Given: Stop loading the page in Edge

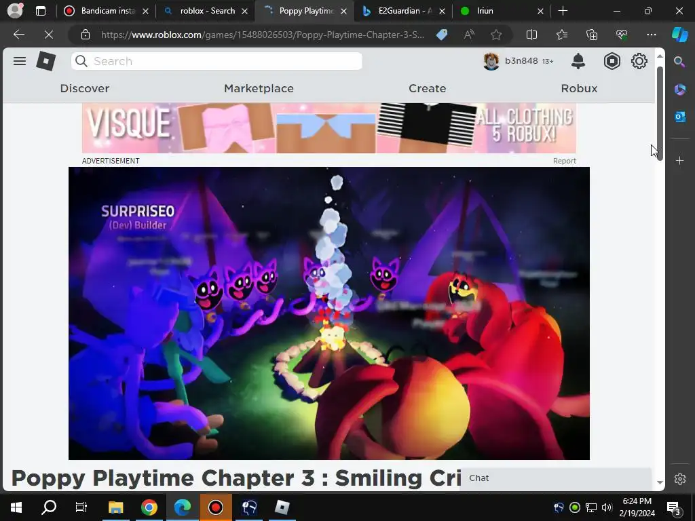Looking at the screenshot, I should 49,35.
